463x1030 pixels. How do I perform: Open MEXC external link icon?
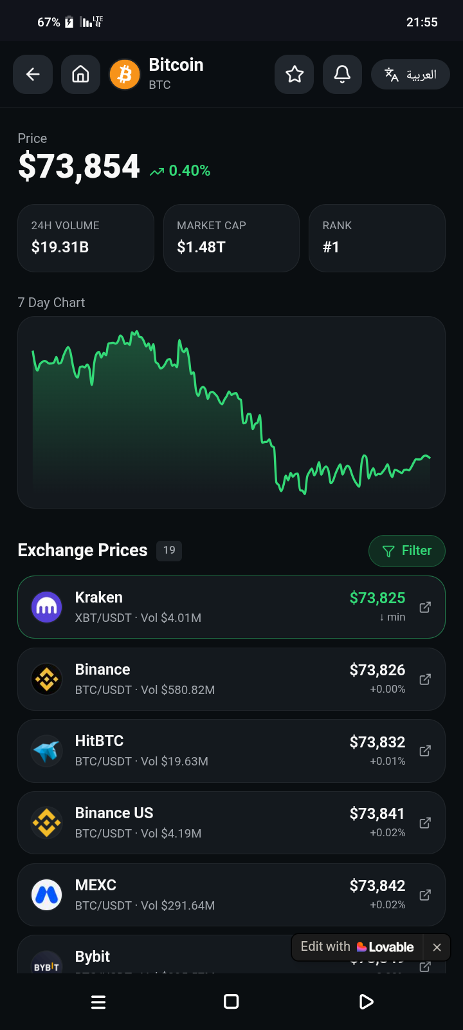(425, 895)
